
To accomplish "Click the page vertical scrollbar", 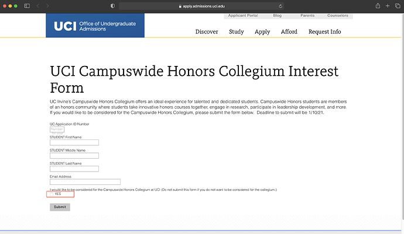I will coord(402,117).
